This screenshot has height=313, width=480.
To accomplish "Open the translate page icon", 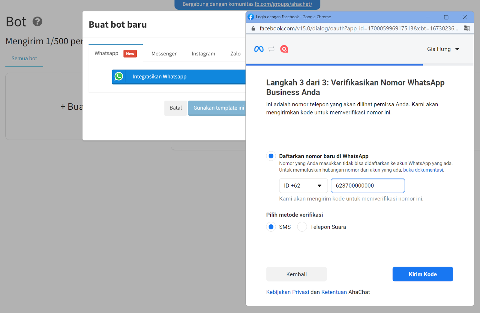I will 467,28.
